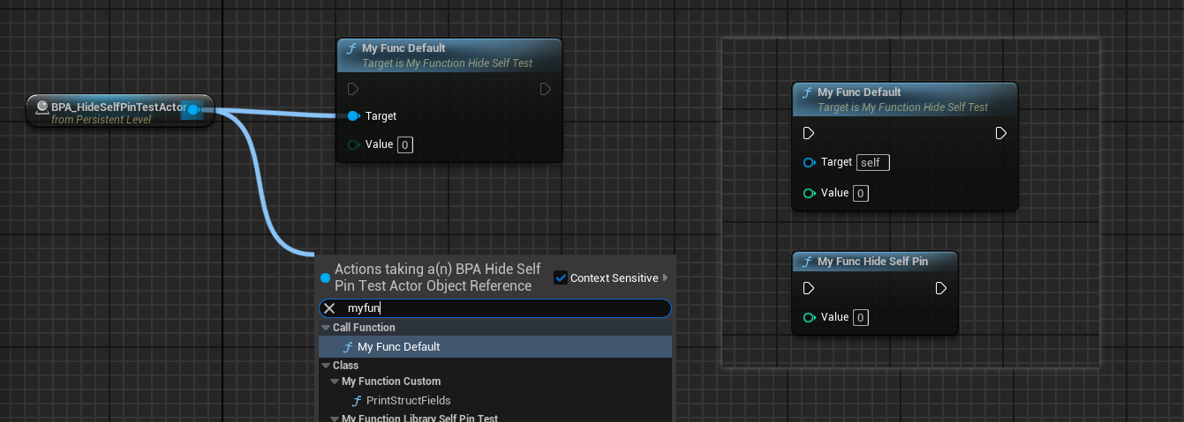
Task: Click the output pin of BPA_HideSelfPinTestActor node
Action: (192, 109)
